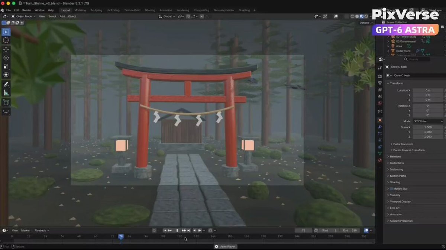Open the Object Data properties tab

(x=379, y=153)
